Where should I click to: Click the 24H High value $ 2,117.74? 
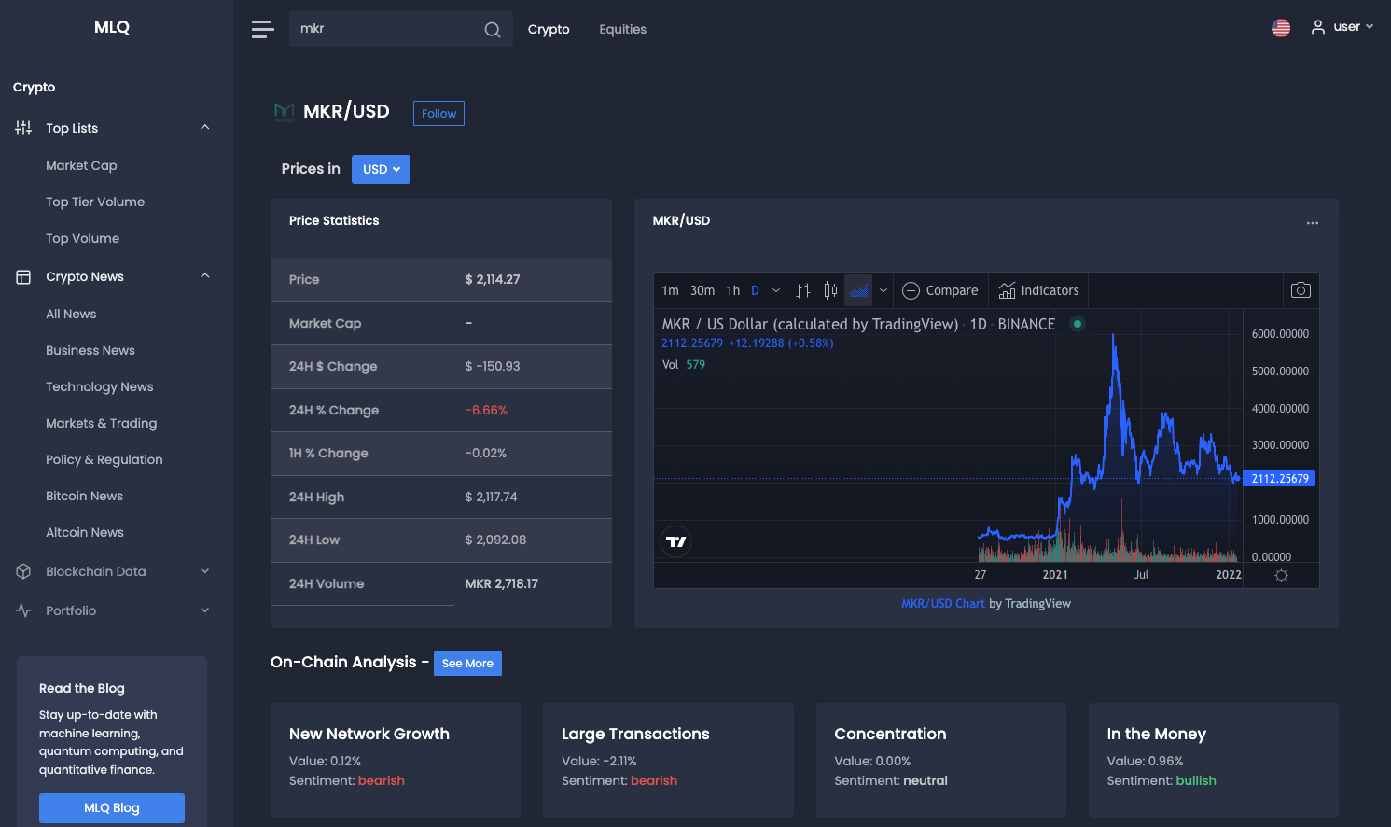[491, 497]
